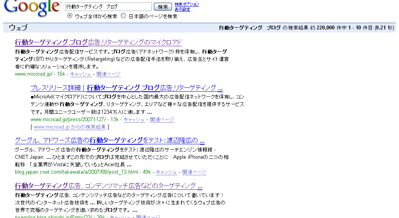Click the ウェブ results header label
This screenshot has height=218, width=399.
[18, 27]
